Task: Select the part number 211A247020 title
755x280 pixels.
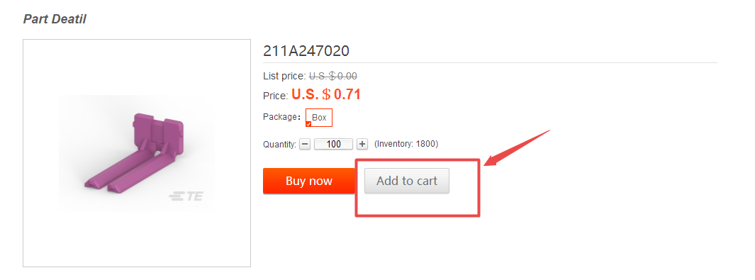Action: (x=306, y=50)
